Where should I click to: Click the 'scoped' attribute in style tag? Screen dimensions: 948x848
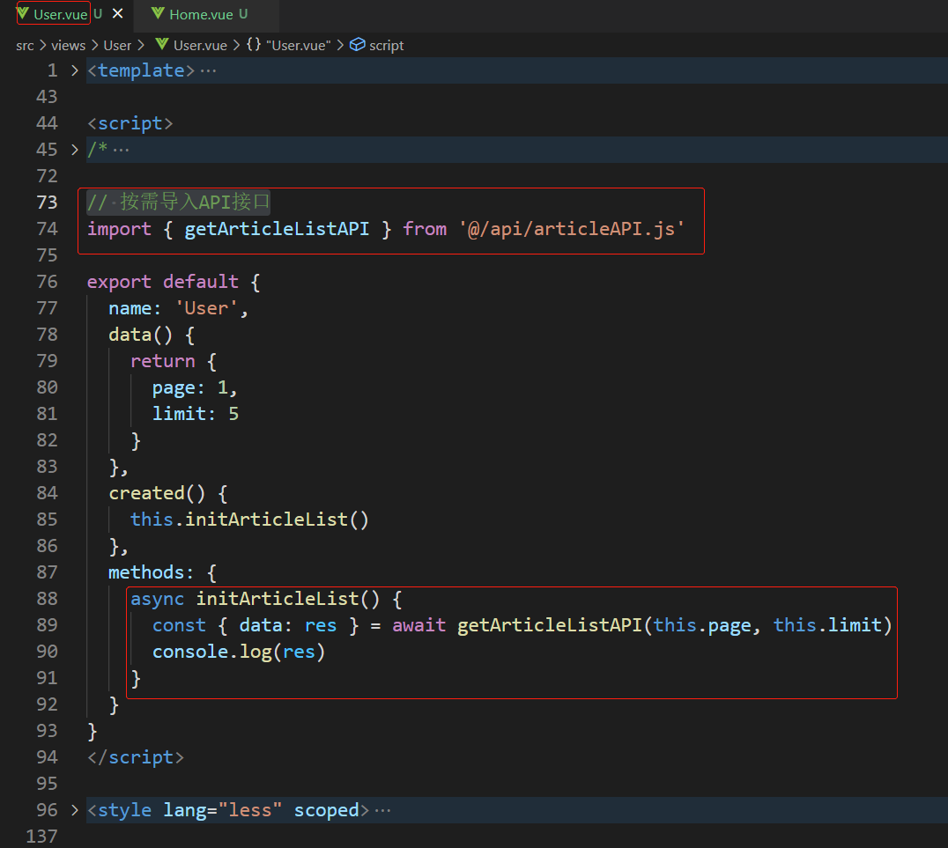pos(327,810)
